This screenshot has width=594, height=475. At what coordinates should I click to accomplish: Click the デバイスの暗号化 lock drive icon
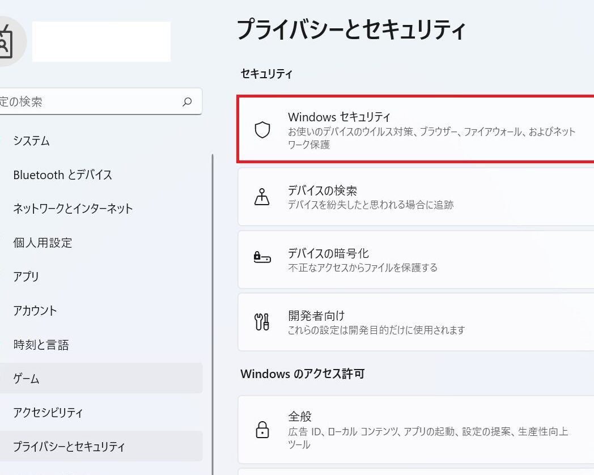(x=262, y=257)
